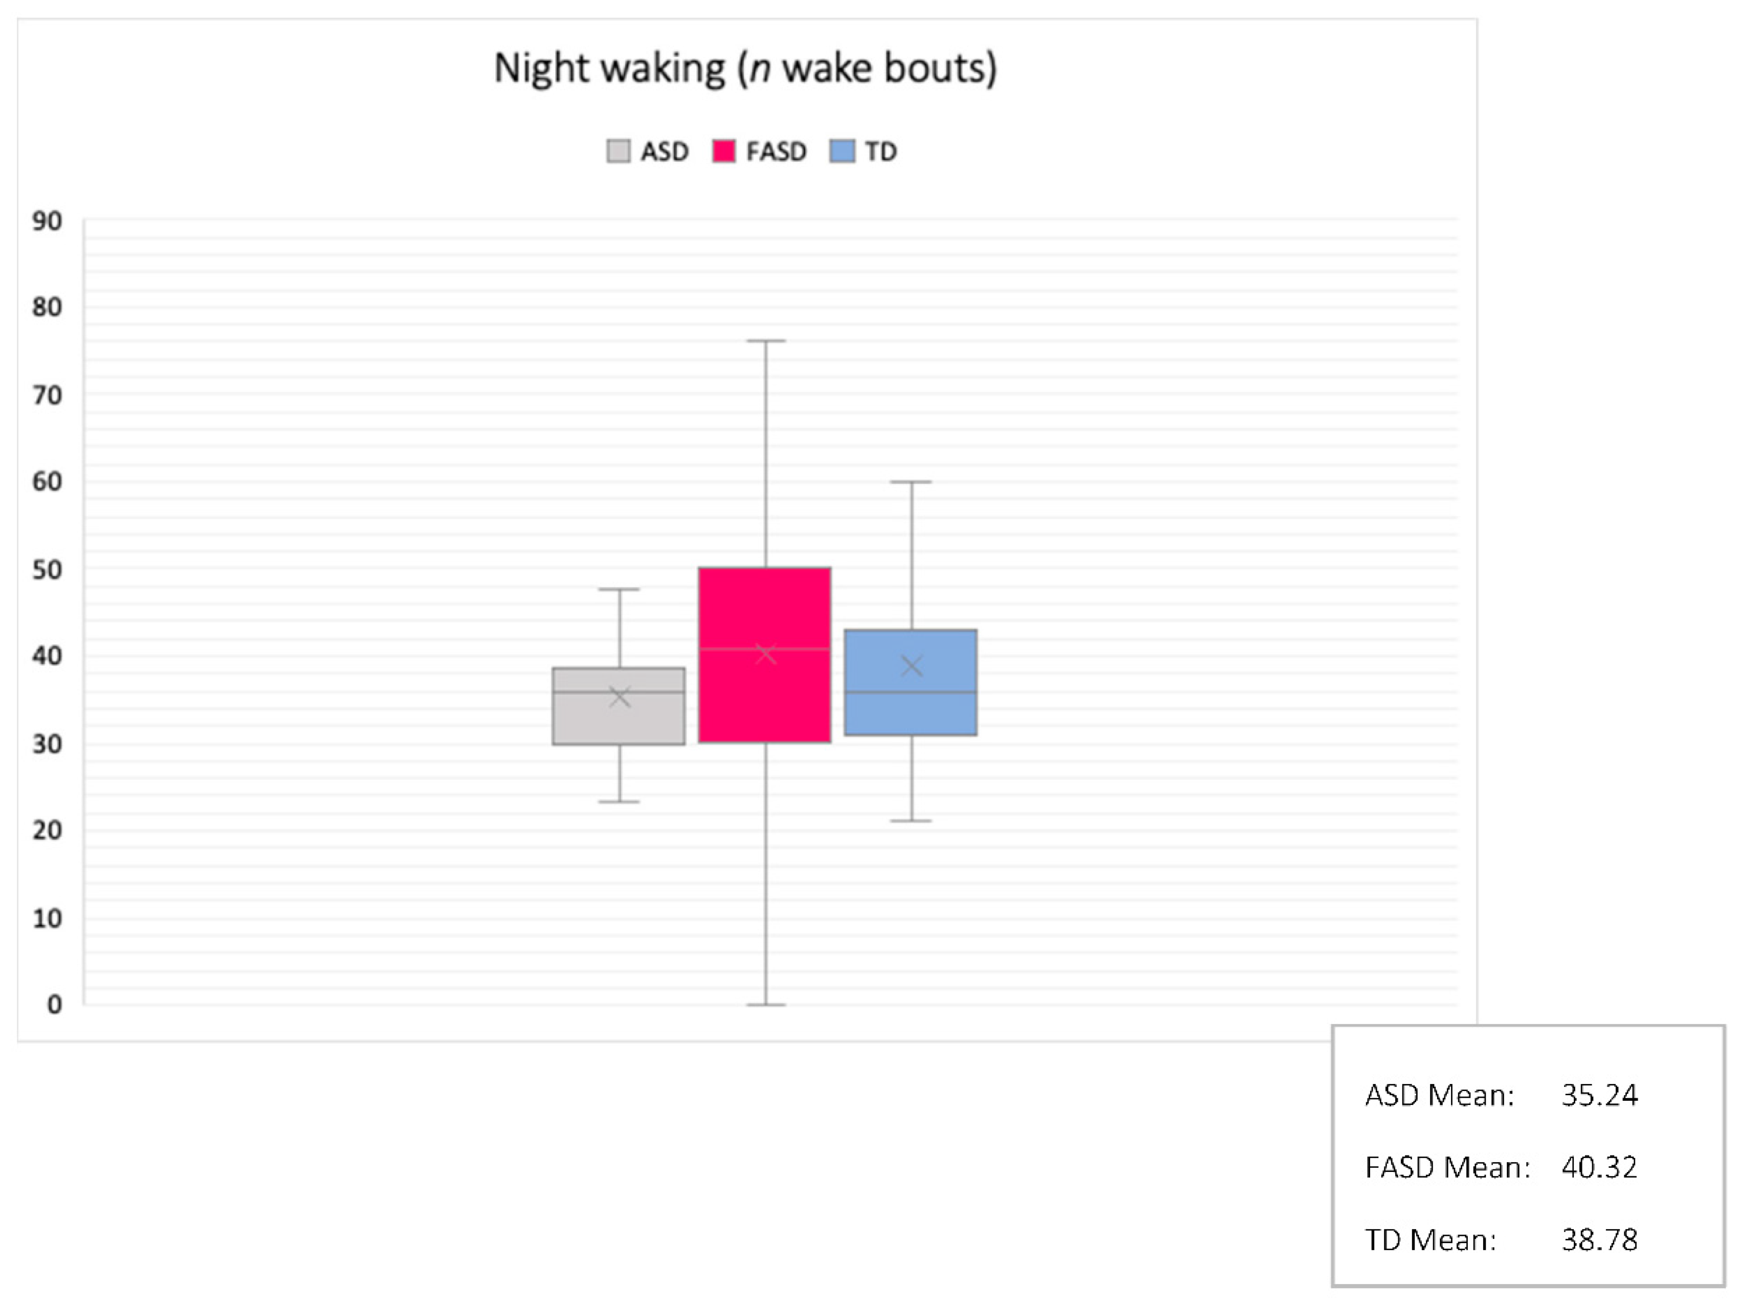Click the mean X marker in FASD box
The width and height of the screenshot is (1739, 1307).
766,653
